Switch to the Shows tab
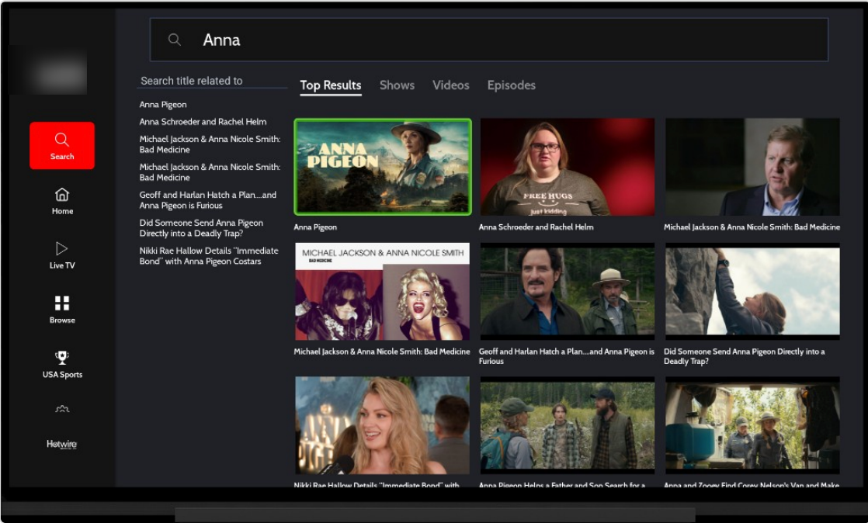 [x=397, y=85]
